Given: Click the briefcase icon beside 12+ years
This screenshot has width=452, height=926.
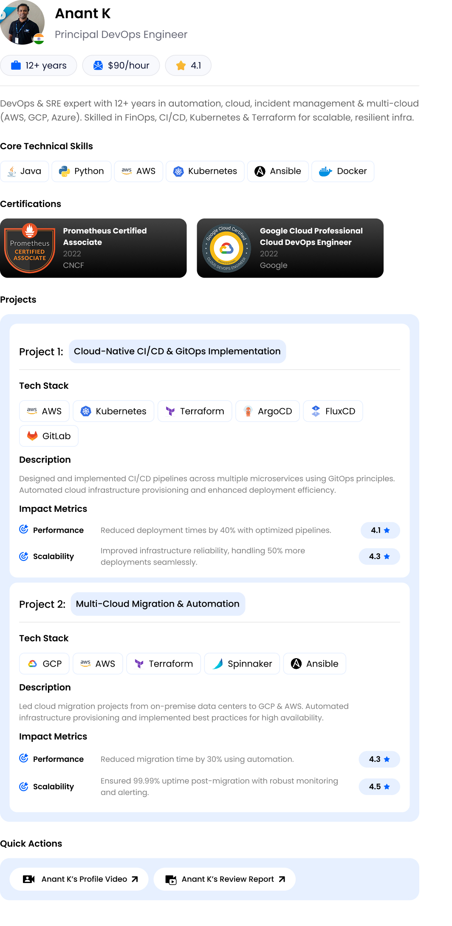Looking at the screenshot, I should click(x=16, y=65).
